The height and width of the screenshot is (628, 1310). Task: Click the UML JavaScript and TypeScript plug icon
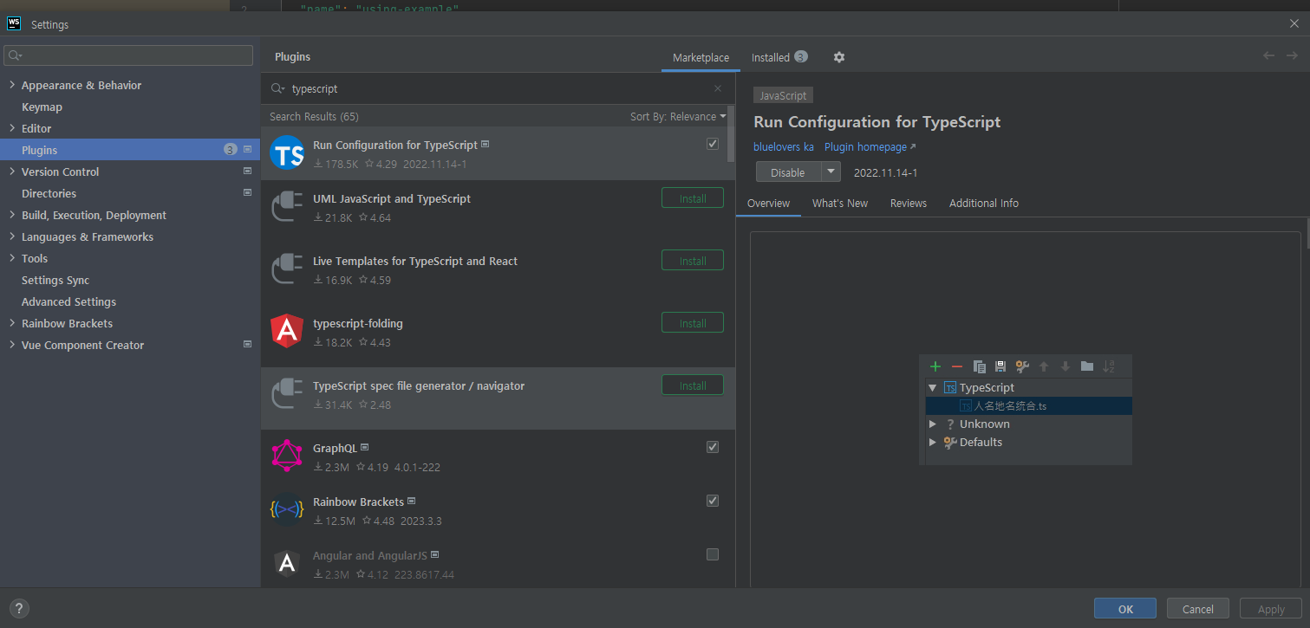point(287,207)
